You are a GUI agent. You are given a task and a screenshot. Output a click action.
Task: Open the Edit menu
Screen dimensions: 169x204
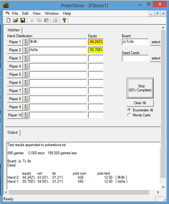[x=25, y=13]
